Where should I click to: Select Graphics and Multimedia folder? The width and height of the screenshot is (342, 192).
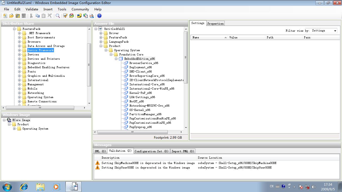pos(46,76)
